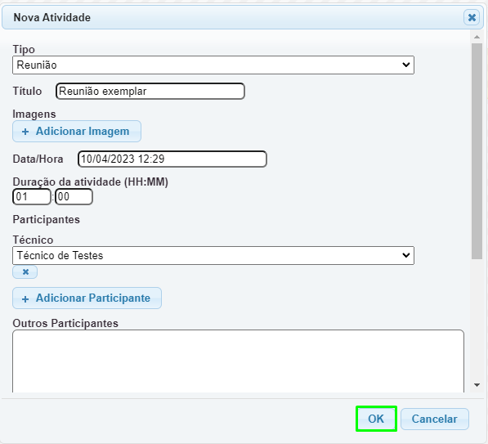Click the Outros Participantes text area

(238, 361)
